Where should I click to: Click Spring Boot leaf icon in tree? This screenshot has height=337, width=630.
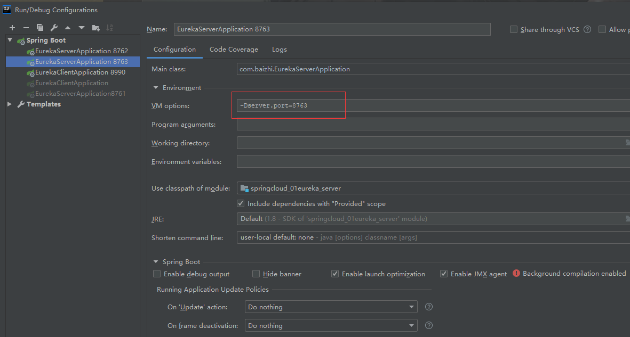tap(21, 40)
